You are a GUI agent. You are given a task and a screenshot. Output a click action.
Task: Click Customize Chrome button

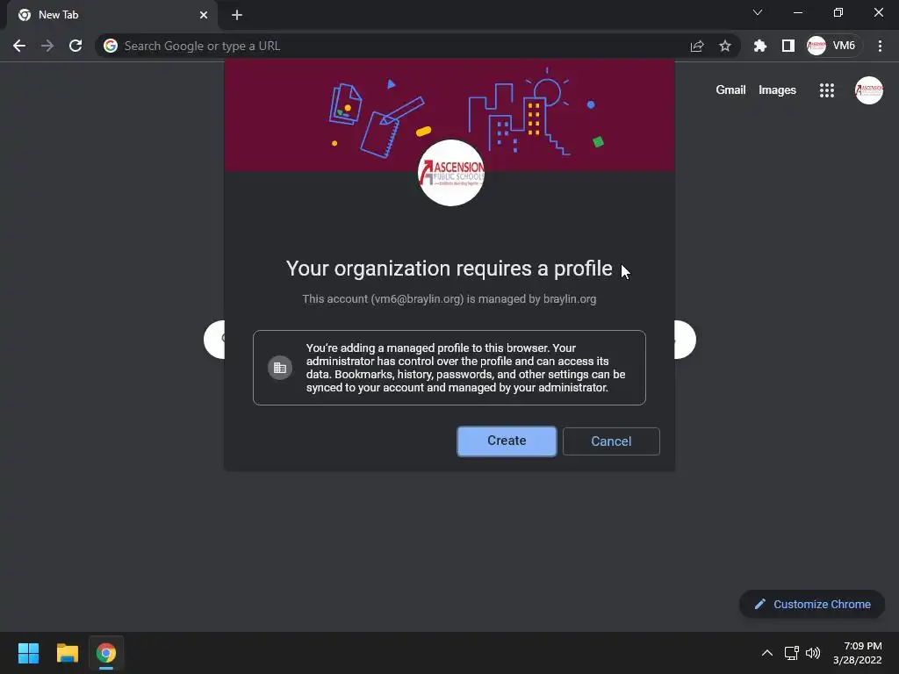point(812,604)
